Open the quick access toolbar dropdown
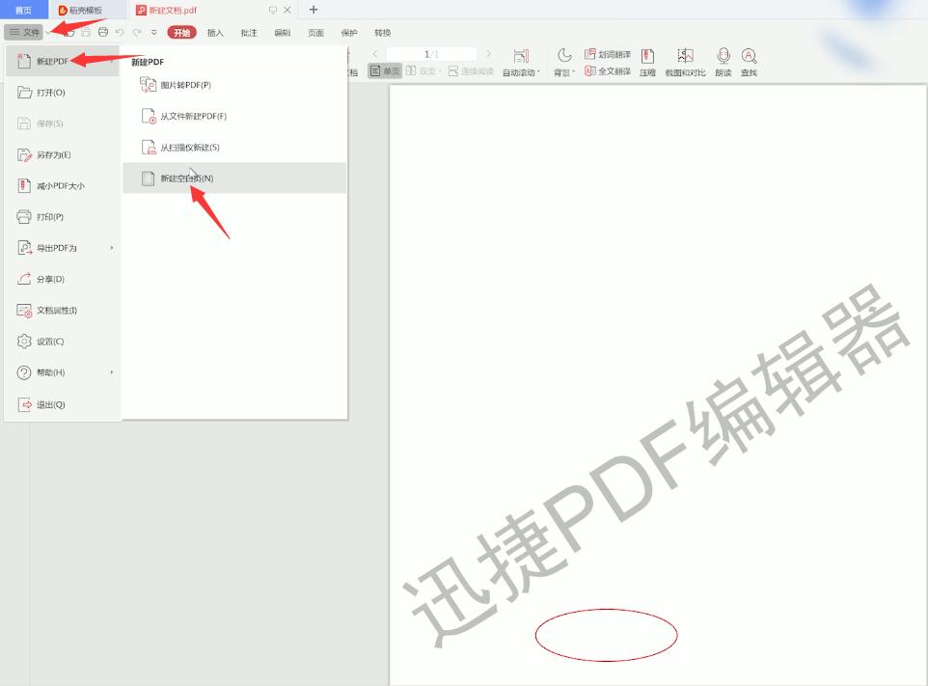The height and width of the screenshot is (686, 928). pyautogui.click(x=154, y=32)
